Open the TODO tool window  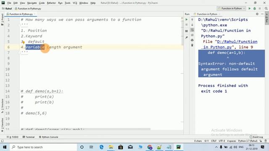pyautogui.click(x=13, y=137)
